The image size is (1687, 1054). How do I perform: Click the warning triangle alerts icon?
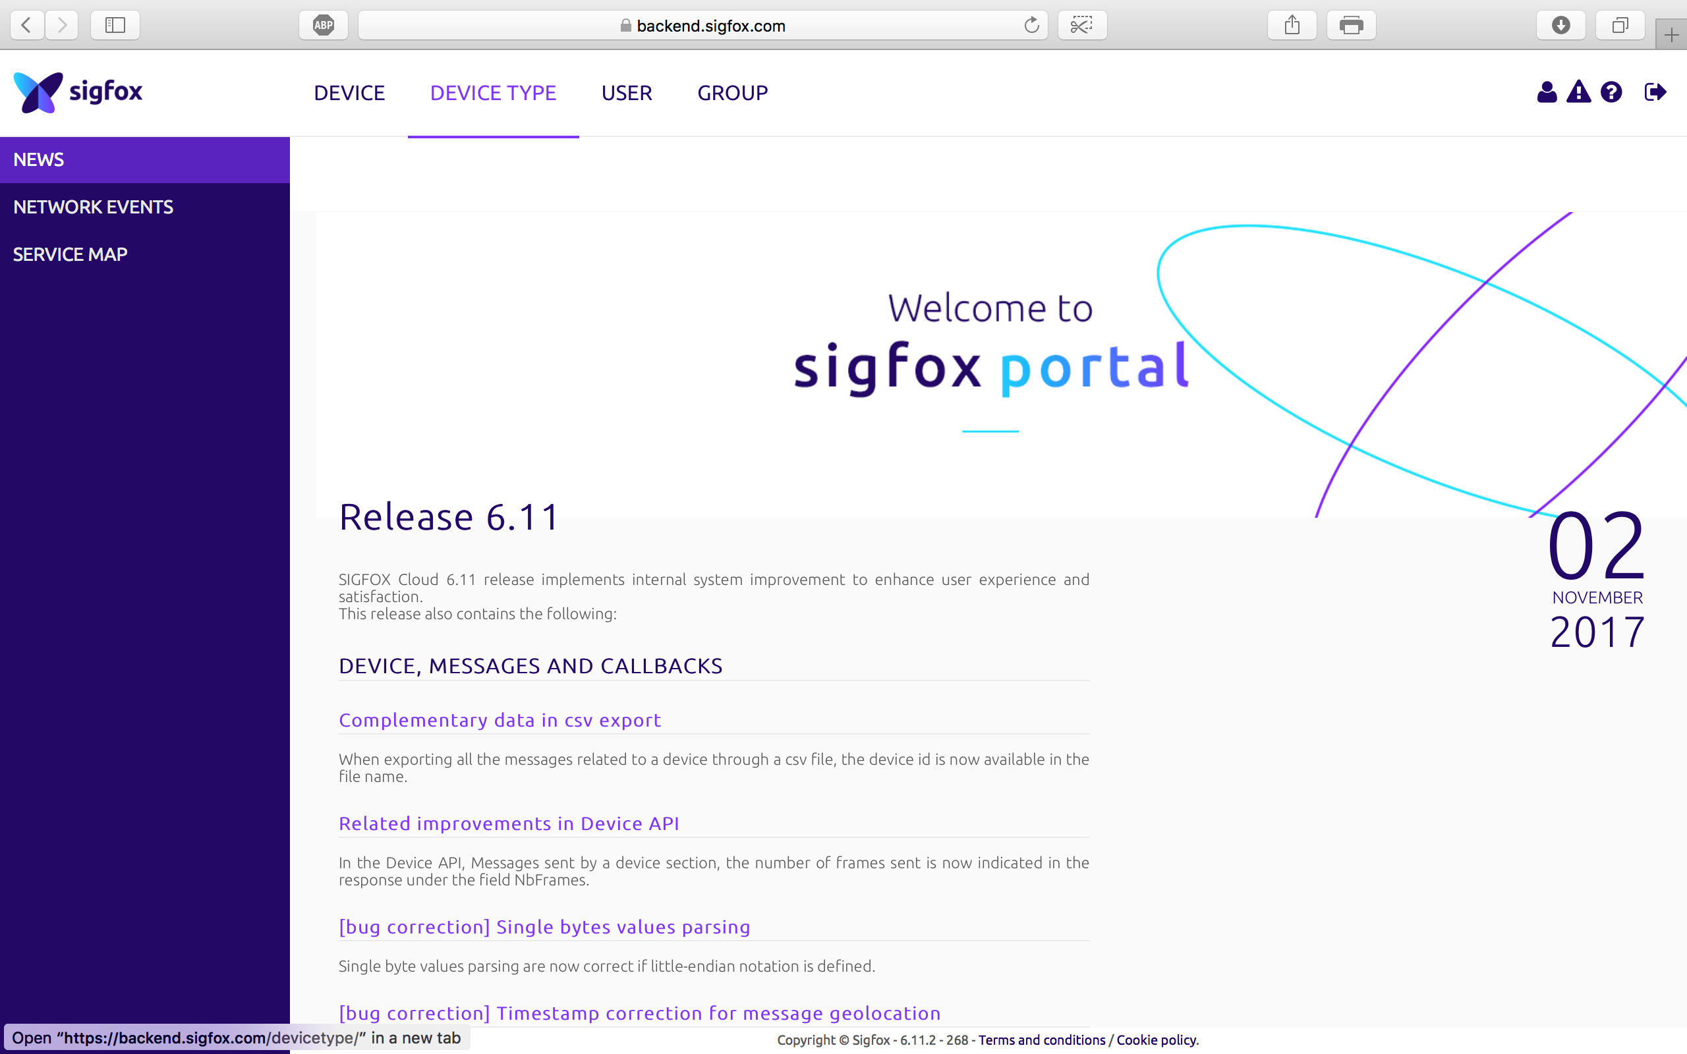(1578, 92)
